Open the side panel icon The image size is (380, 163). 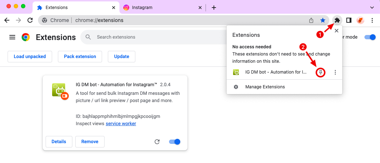[349, 20]
